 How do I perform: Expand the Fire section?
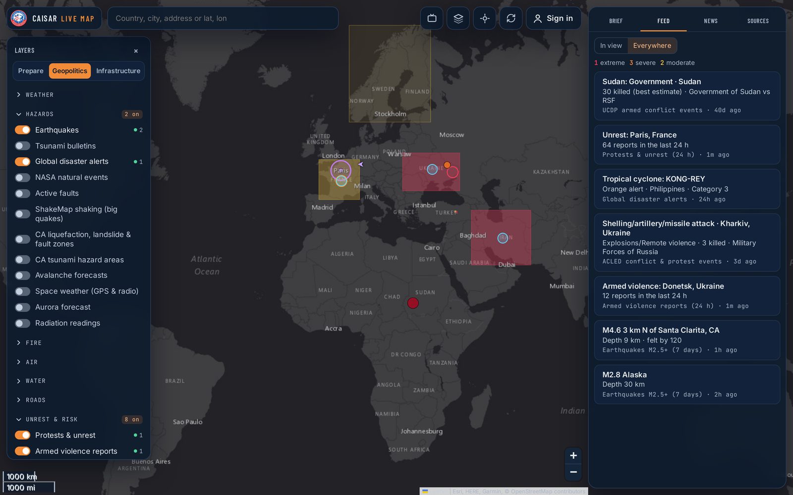pyautogui.click(x=78, y=343)
